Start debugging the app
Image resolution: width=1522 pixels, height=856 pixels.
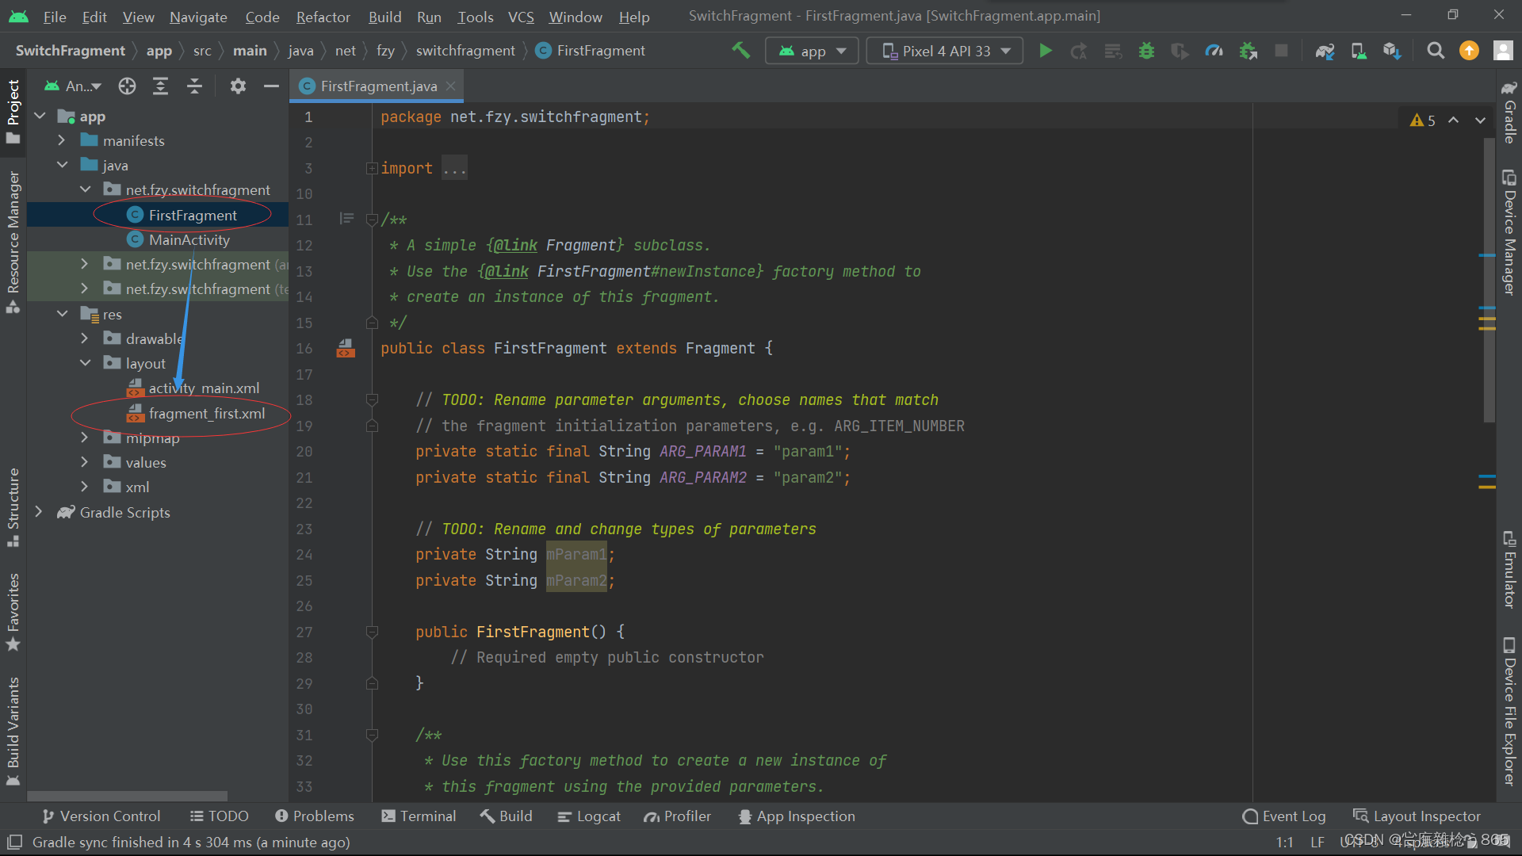point(1146,50)
